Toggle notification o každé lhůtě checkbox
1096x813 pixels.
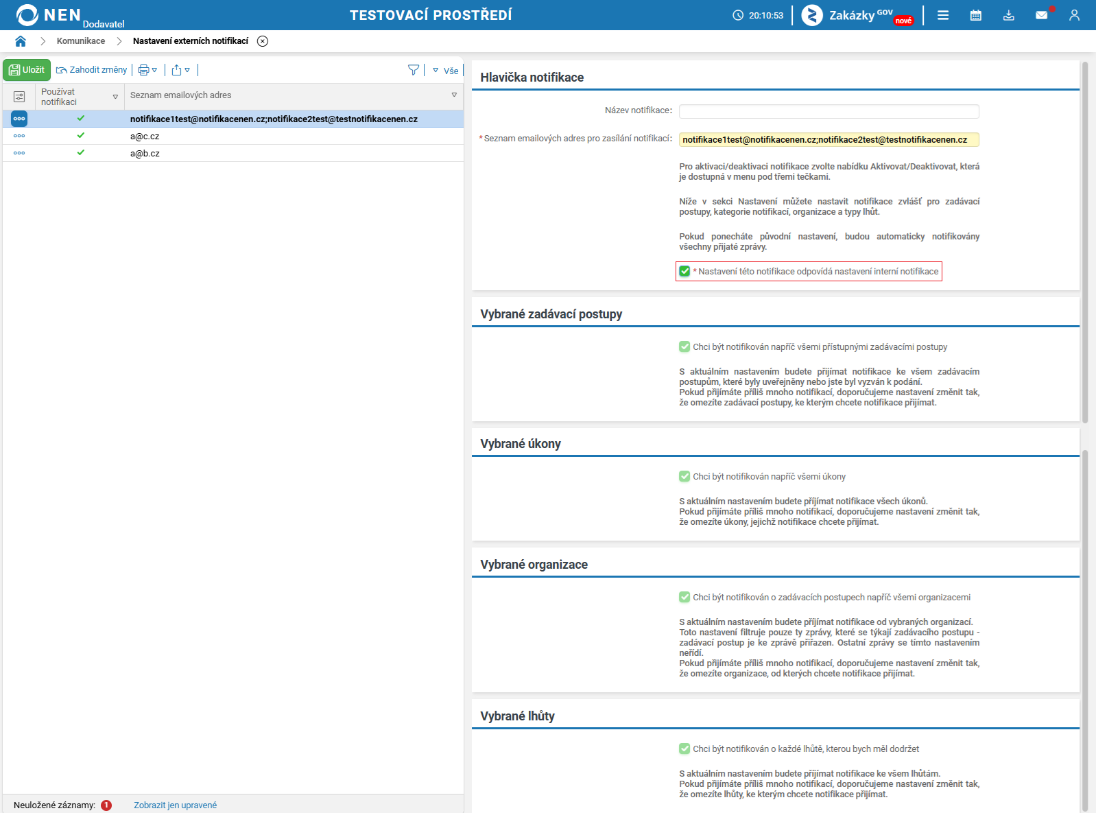click(x=684, y=749)
